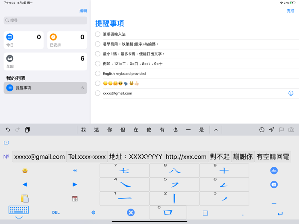Tap stroke key 8 八
Image resolution: width=299 pixels, height=224 pixels.
174,171
